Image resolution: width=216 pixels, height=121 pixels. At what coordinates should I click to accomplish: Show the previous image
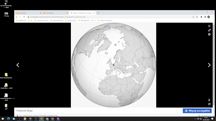pos(18,65)
